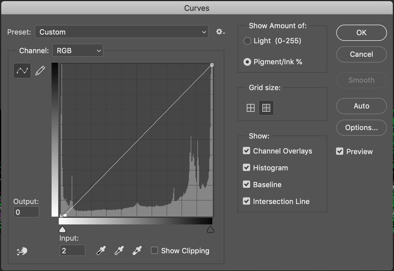Pick the gray point eyedropper
394x271 pixels.
click(119, 251)
